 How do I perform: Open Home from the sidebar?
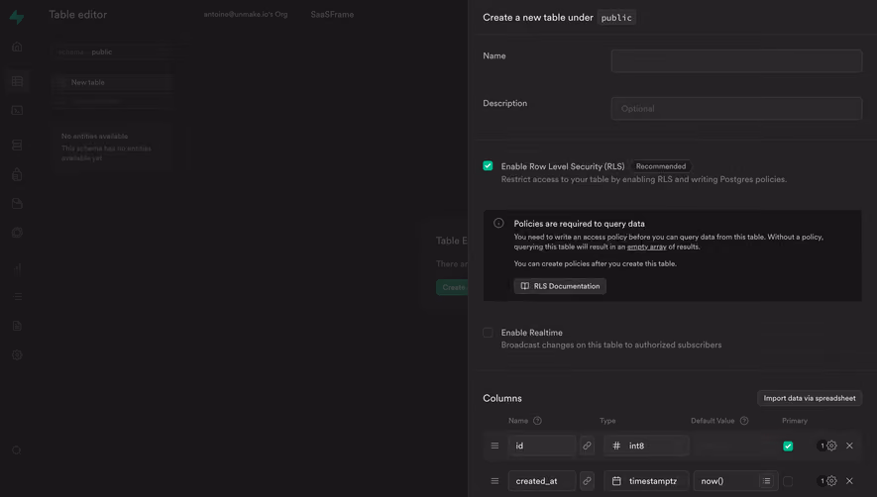(x=17, y=47)
